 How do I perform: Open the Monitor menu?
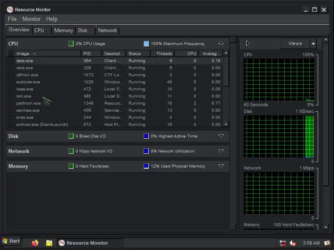pos(32,19)
